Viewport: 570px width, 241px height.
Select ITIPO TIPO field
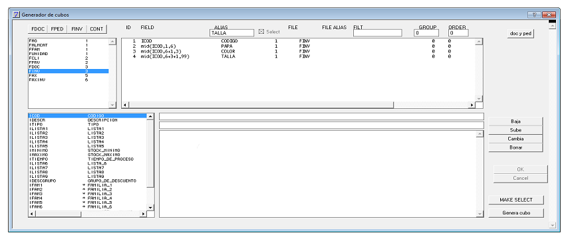click(87, 125)
